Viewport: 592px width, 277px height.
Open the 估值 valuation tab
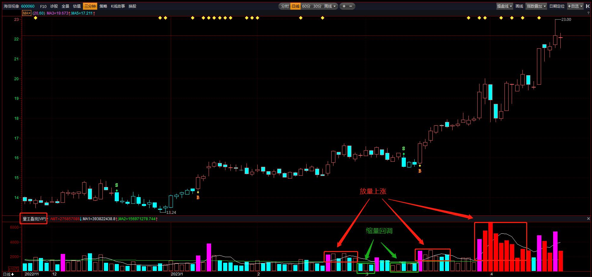pos(77,6)
